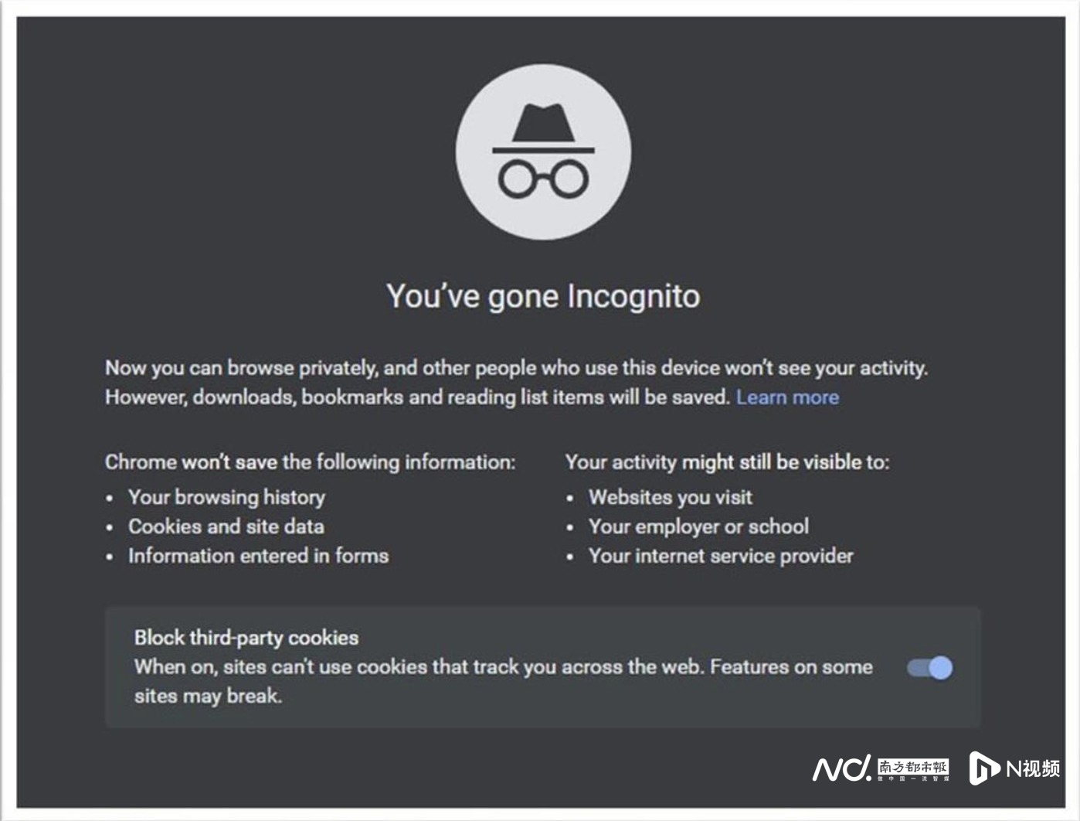Click "Your activity might still be visible to" heading
The width and height of the screenshot is (1080, 821).
[x=727, y=462]
